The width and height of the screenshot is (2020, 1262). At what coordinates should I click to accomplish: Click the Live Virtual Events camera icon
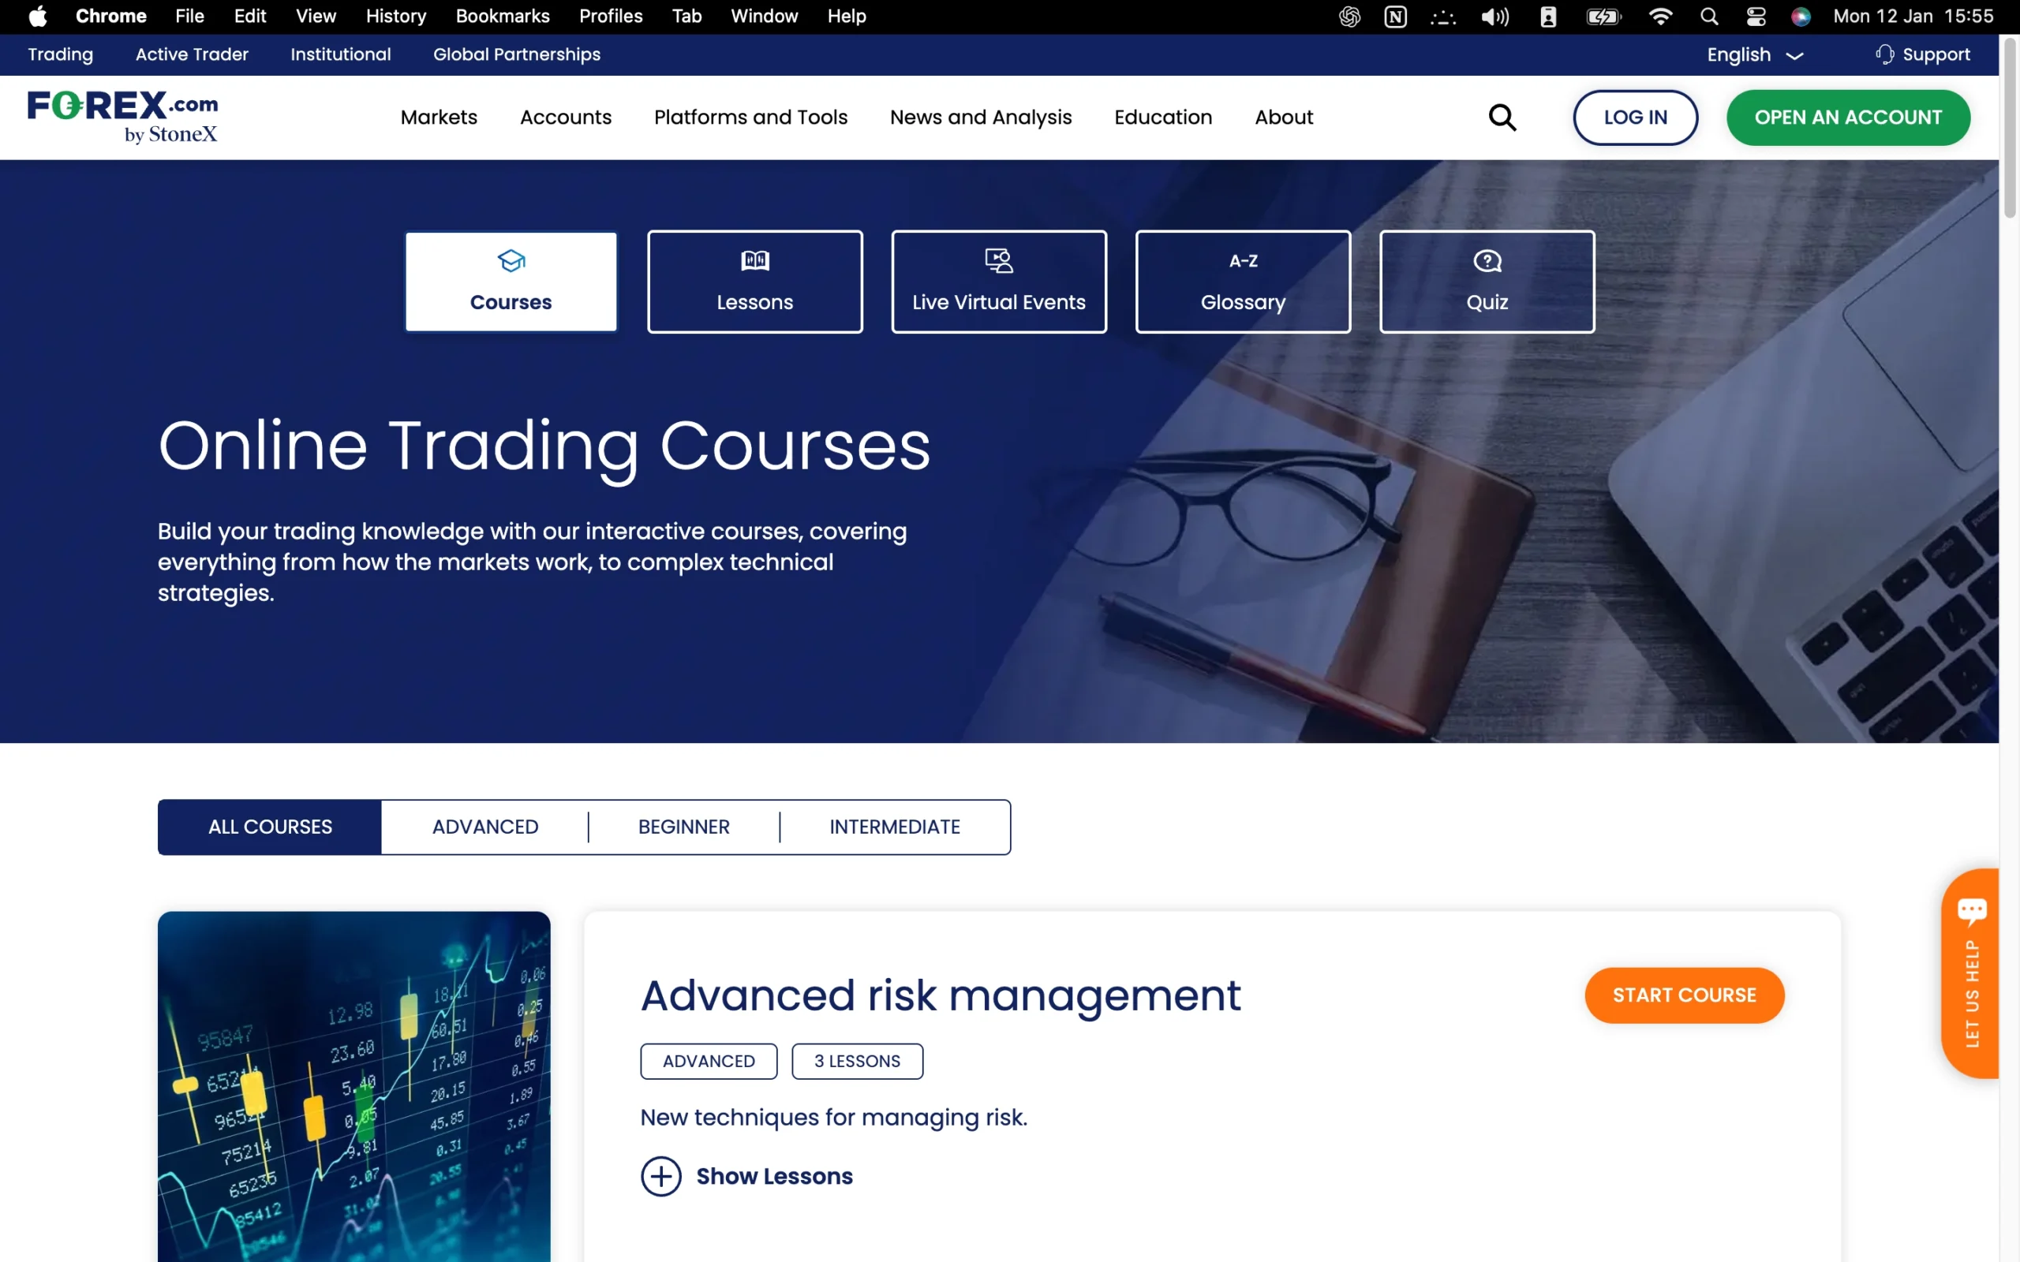pyautogui.click(x=998, y=259)
